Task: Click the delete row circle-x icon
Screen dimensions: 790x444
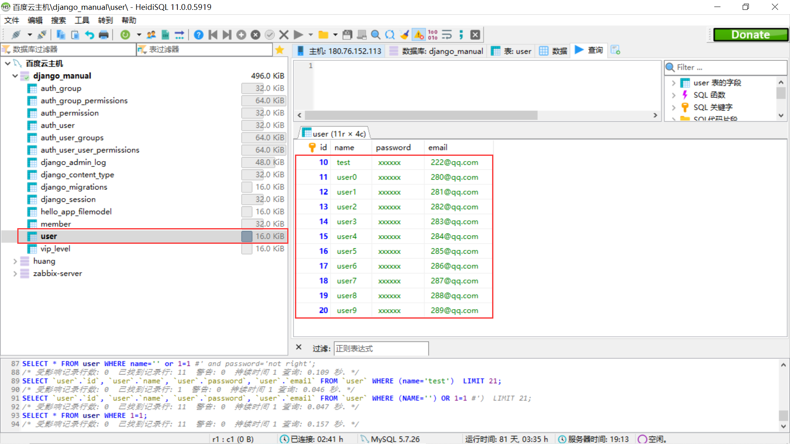Action: coord(256,35)
